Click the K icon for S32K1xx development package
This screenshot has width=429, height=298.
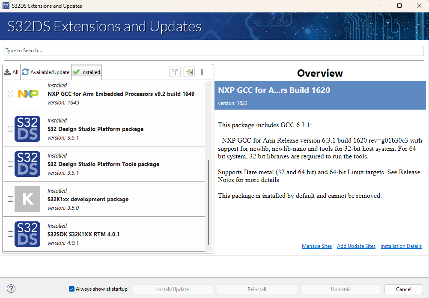[27, 199]
